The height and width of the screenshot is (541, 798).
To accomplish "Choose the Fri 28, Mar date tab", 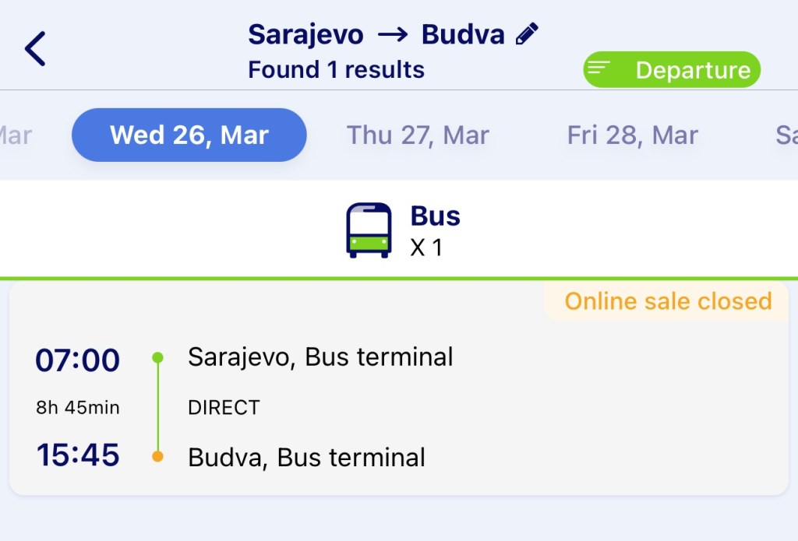I will (x=632, y=135).
